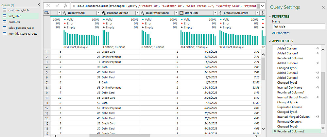
Task: Select the customers_table query
Action: (x=19, y=10)
